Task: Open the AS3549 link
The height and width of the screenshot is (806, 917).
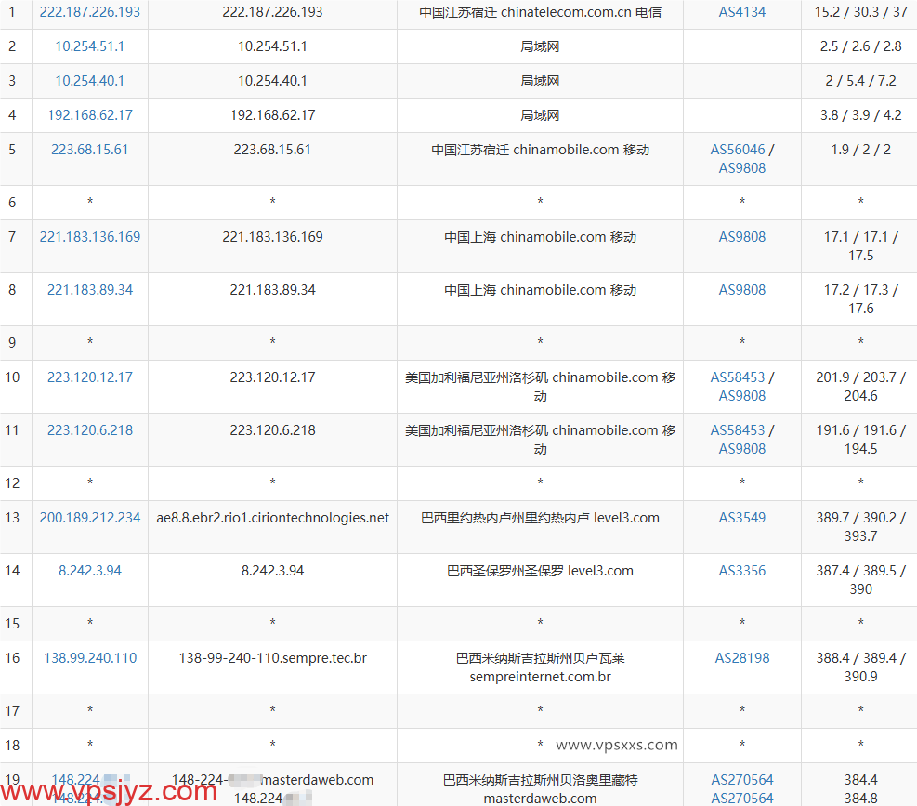Action: [742, 518]
